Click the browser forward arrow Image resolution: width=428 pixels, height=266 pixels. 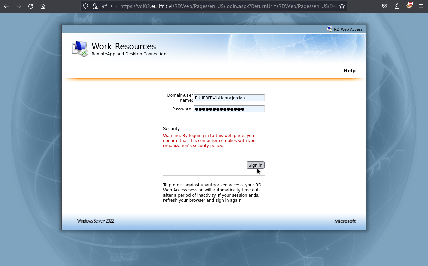click(x=19, y=6)
